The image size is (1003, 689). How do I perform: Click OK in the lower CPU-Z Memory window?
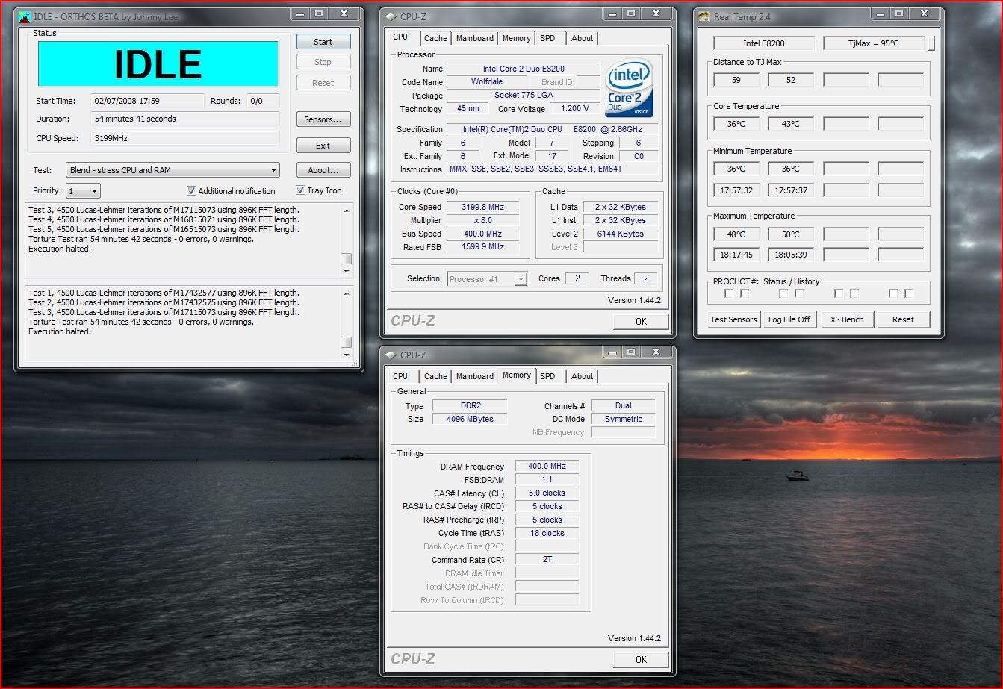(641, 659)
